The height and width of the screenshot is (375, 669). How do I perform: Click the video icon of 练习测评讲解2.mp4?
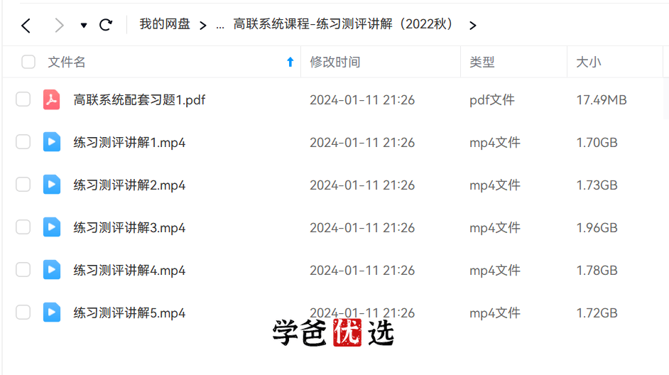pyautogui.click(x=52, y=185)
